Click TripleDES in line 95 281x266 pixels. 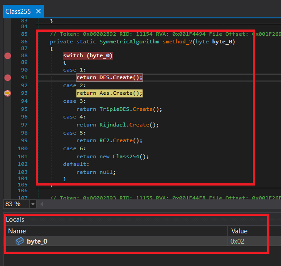tap(114, 109)
